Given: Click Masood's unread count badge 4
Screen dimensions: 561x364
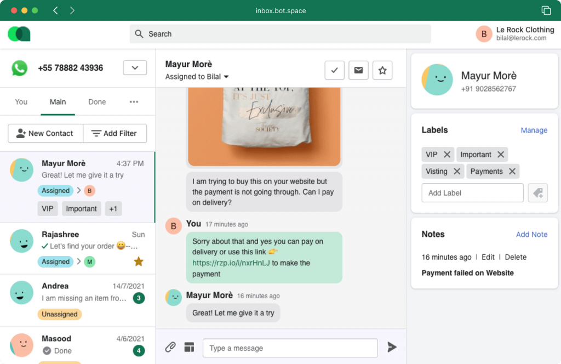Looking at the screenshot, I should (x=139, y=351).
